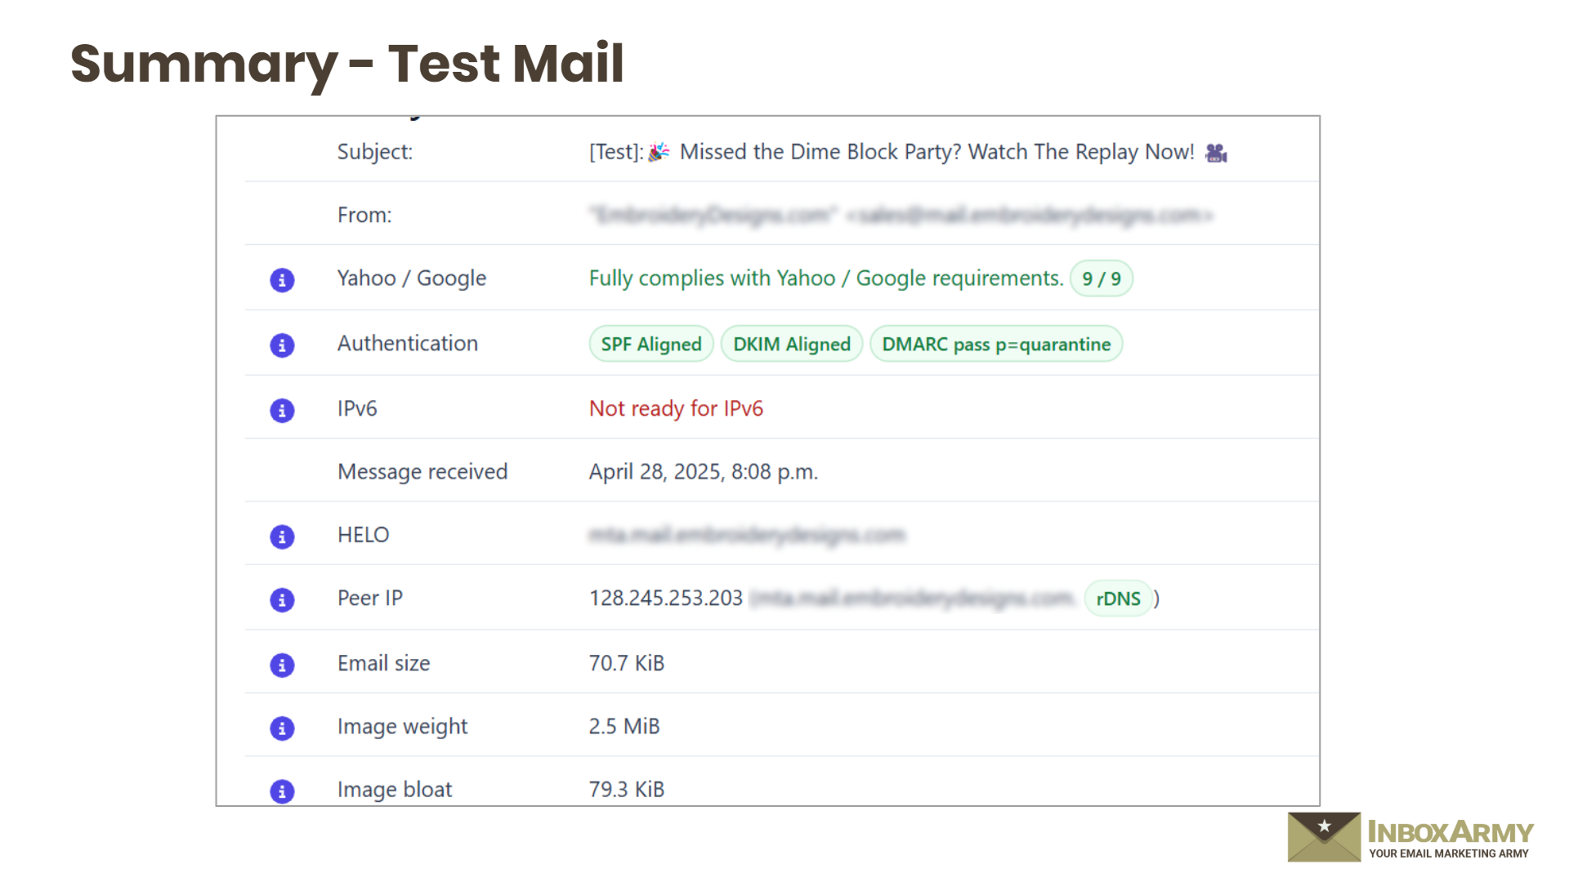Click the info icon beside Yahoo / Google

(x=282, y=280)
